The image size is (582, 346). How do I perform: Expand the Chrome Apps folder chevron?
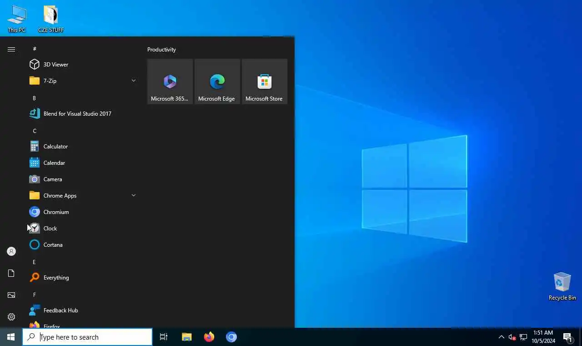point(134,195)
